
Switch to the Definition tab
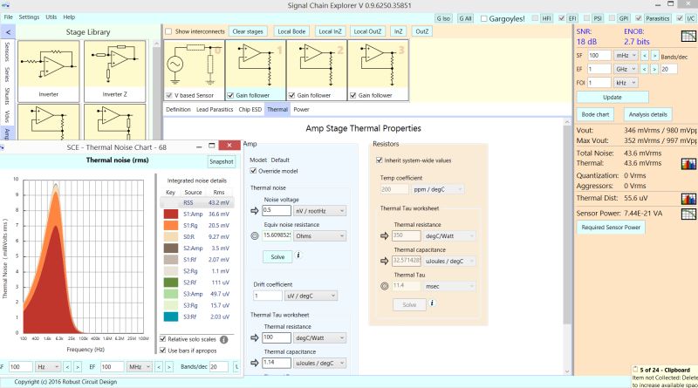click(x=178, y=110)
